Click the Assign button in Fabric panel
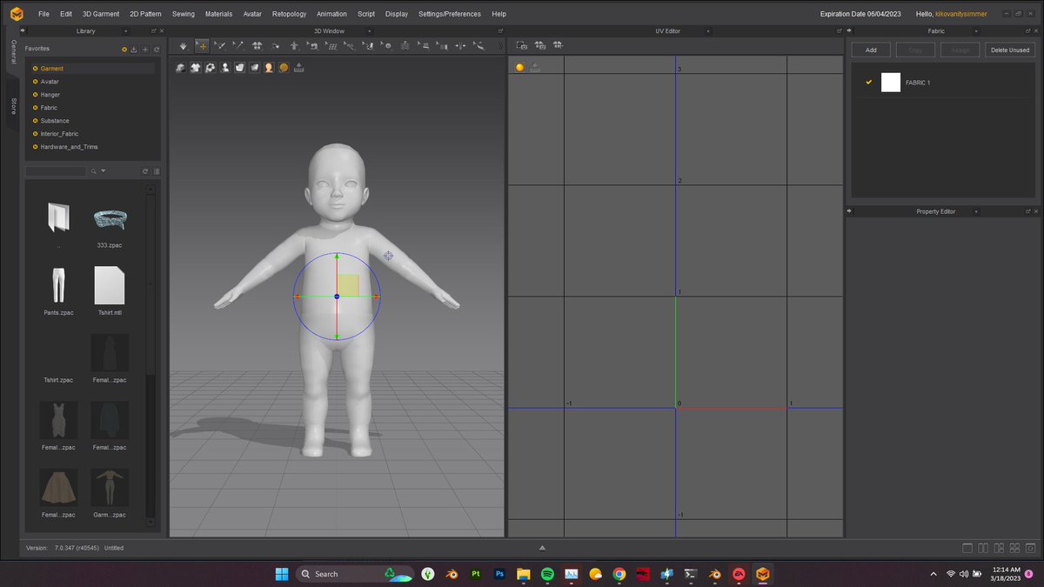 click(x=960, y=50)
